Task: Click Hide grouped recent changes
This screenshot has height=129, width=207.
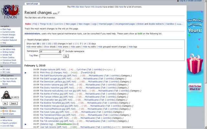Action: point(100,47)
